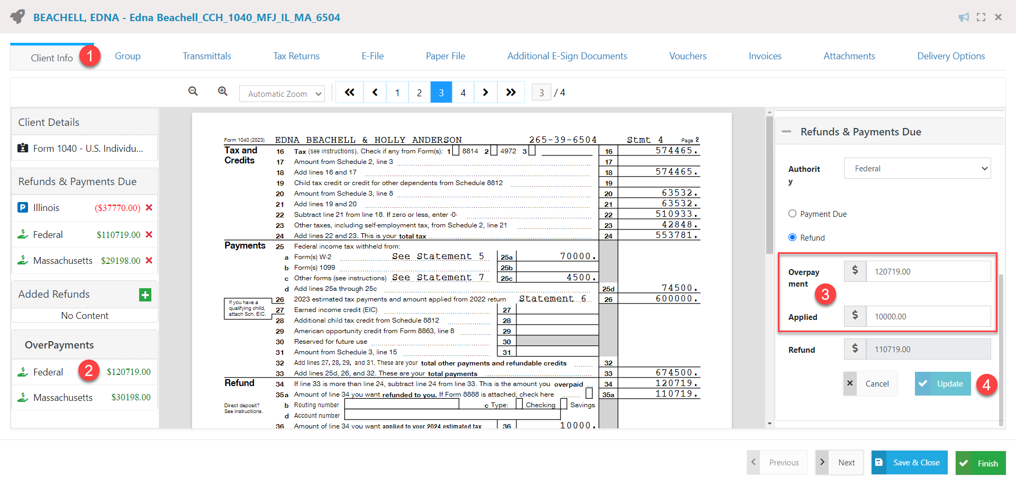This screenshot has width=1016, height=486.
Task: Zoom in on the tax form
Action: point(222,91)
